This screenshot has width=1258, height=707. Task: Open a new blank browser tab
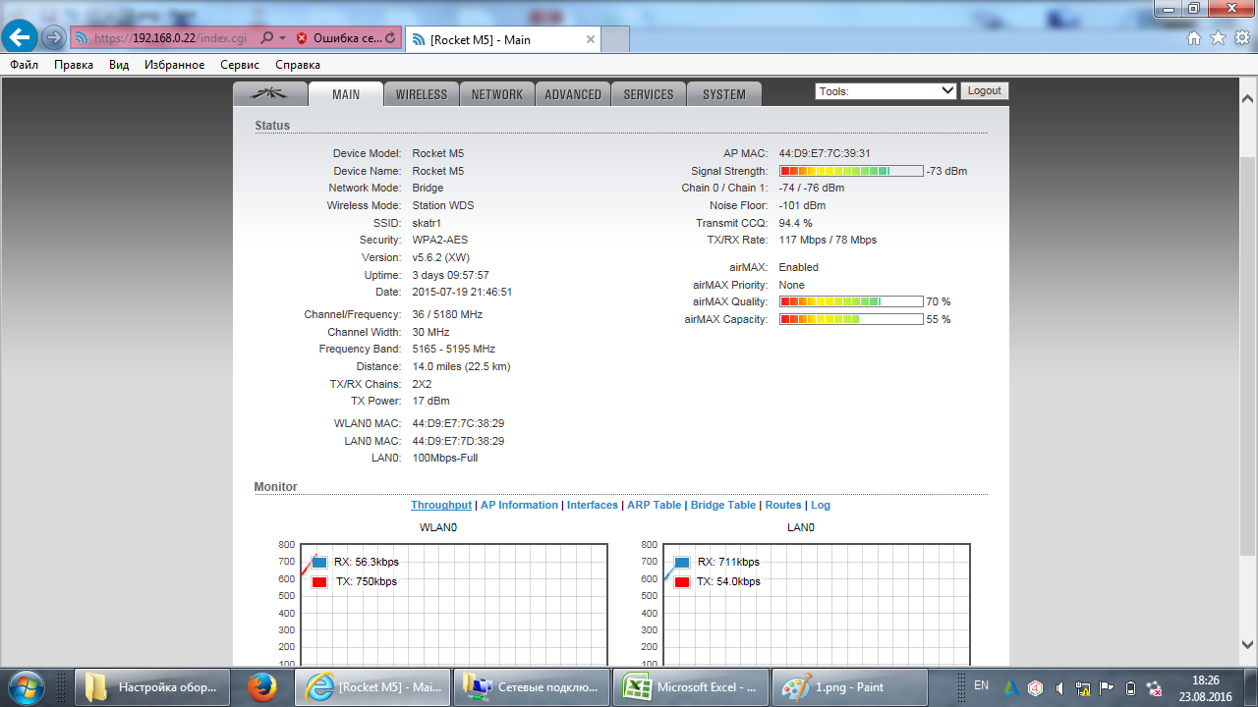[614, 39]
